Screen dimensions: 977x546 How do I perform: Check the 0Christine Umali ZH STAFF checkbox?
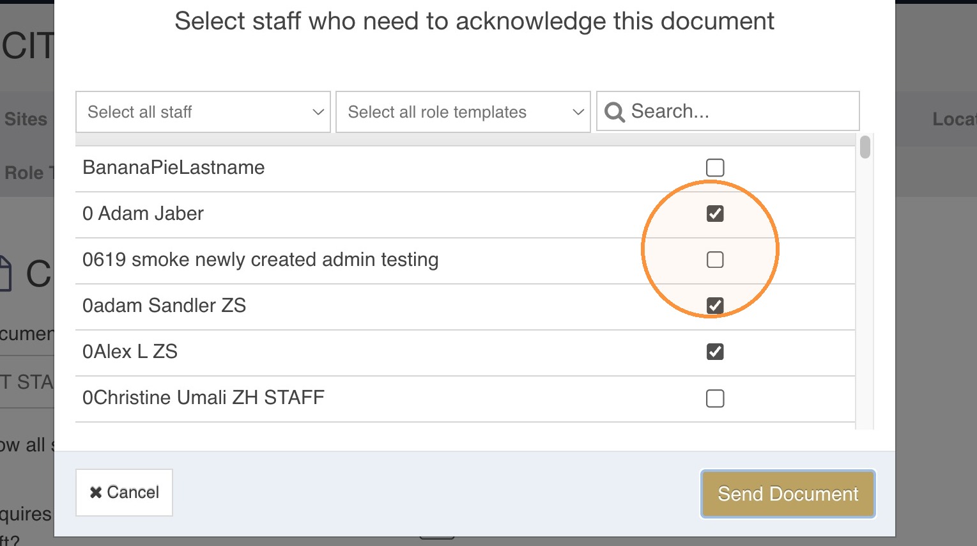715,398
